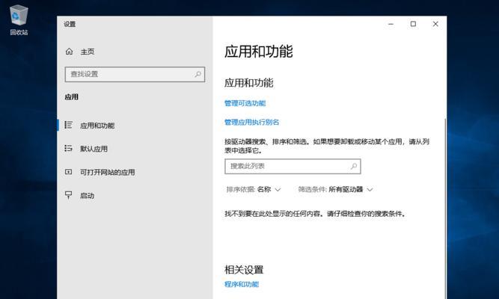The image size is (499, 299).
Task: Open the 排序依据 名称 dropdown
Action: (254, 190)
